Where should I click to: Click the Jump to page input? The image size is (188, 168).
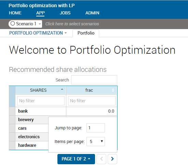pos(96,128)
